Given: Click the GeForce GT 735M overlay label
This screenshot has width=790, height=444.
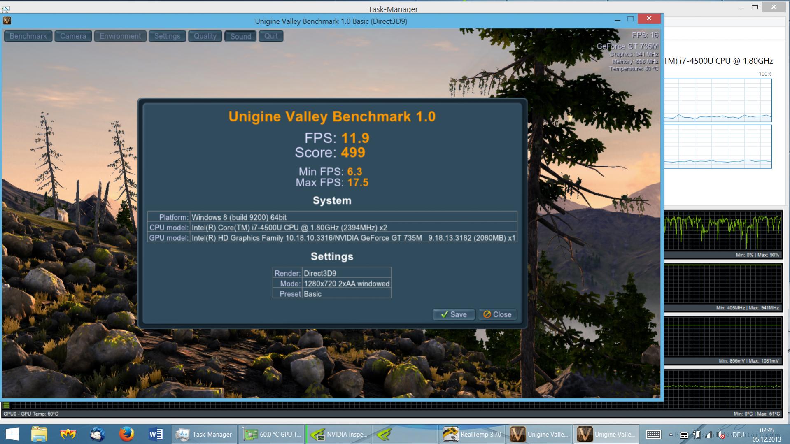Looking at the screenshot, I should click(x=627, y=46).
